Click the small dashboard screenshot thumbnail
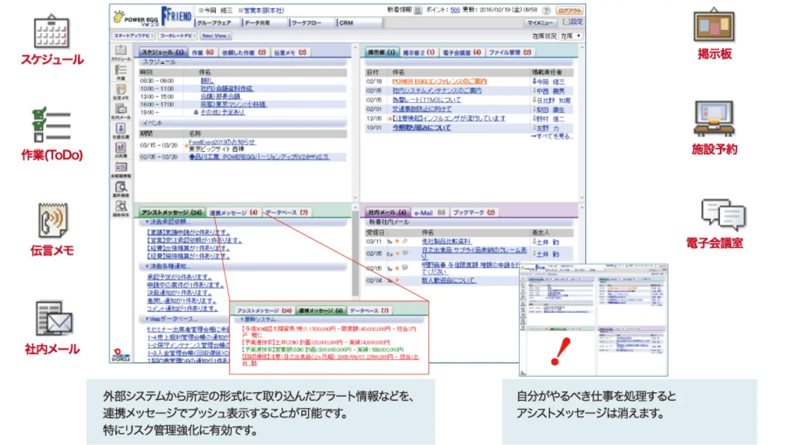Image resolution: width=797 pixels, height=445 pixels. point(594,320)
